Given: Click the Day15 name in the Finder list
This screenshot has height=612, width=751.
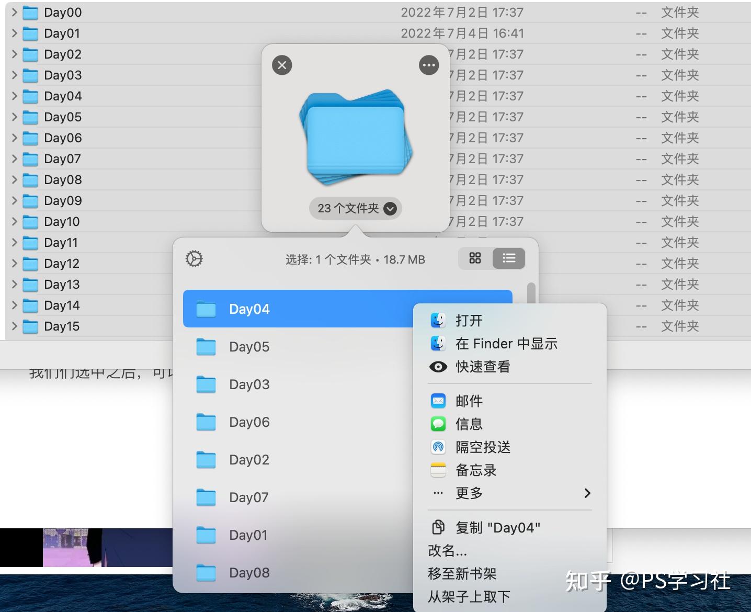Looking at the screenshot, I should coord(62,326).
